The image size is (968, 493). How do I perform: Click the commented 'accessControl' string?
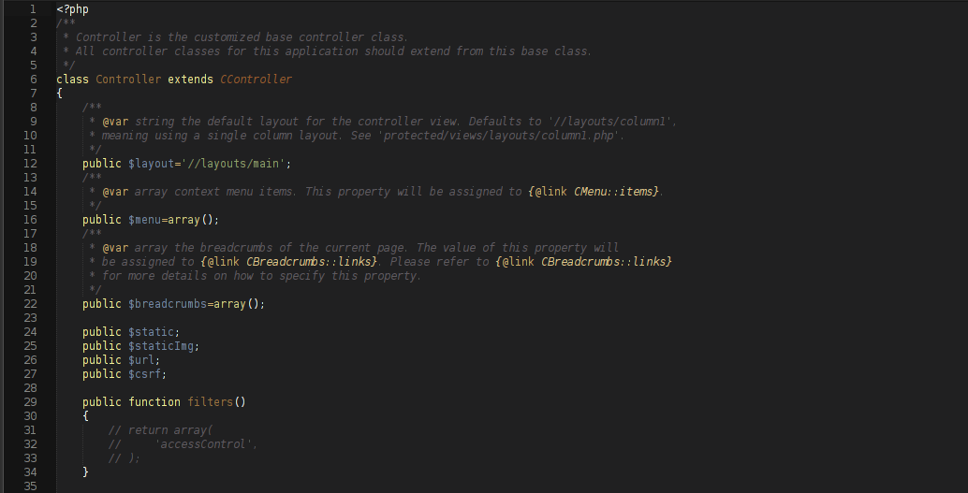pyautogui.click(x=205, y=444)
